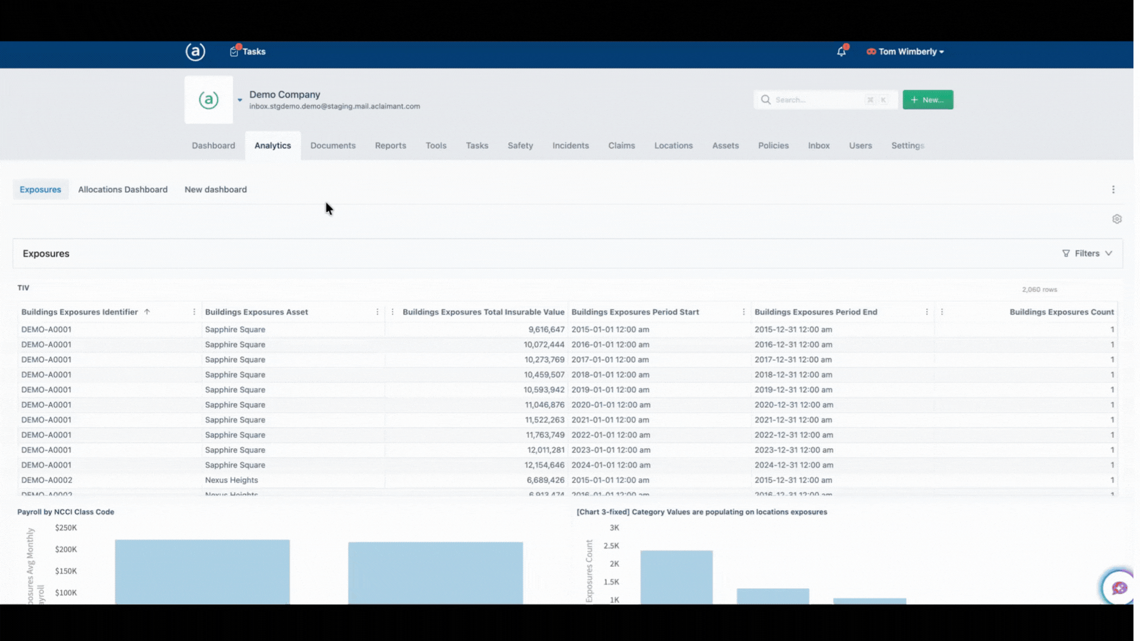Click the DEMO-A0002 identifier for 2015
Image resolution: width=1140 pixels, height=641 pixels.
(x=47, y=480)
